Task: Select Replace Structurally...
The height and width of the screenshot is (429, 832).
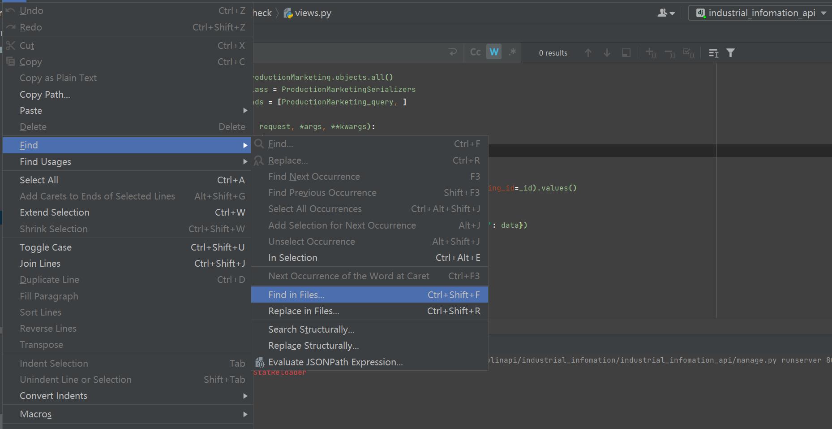Action: [x=369, y=346]
